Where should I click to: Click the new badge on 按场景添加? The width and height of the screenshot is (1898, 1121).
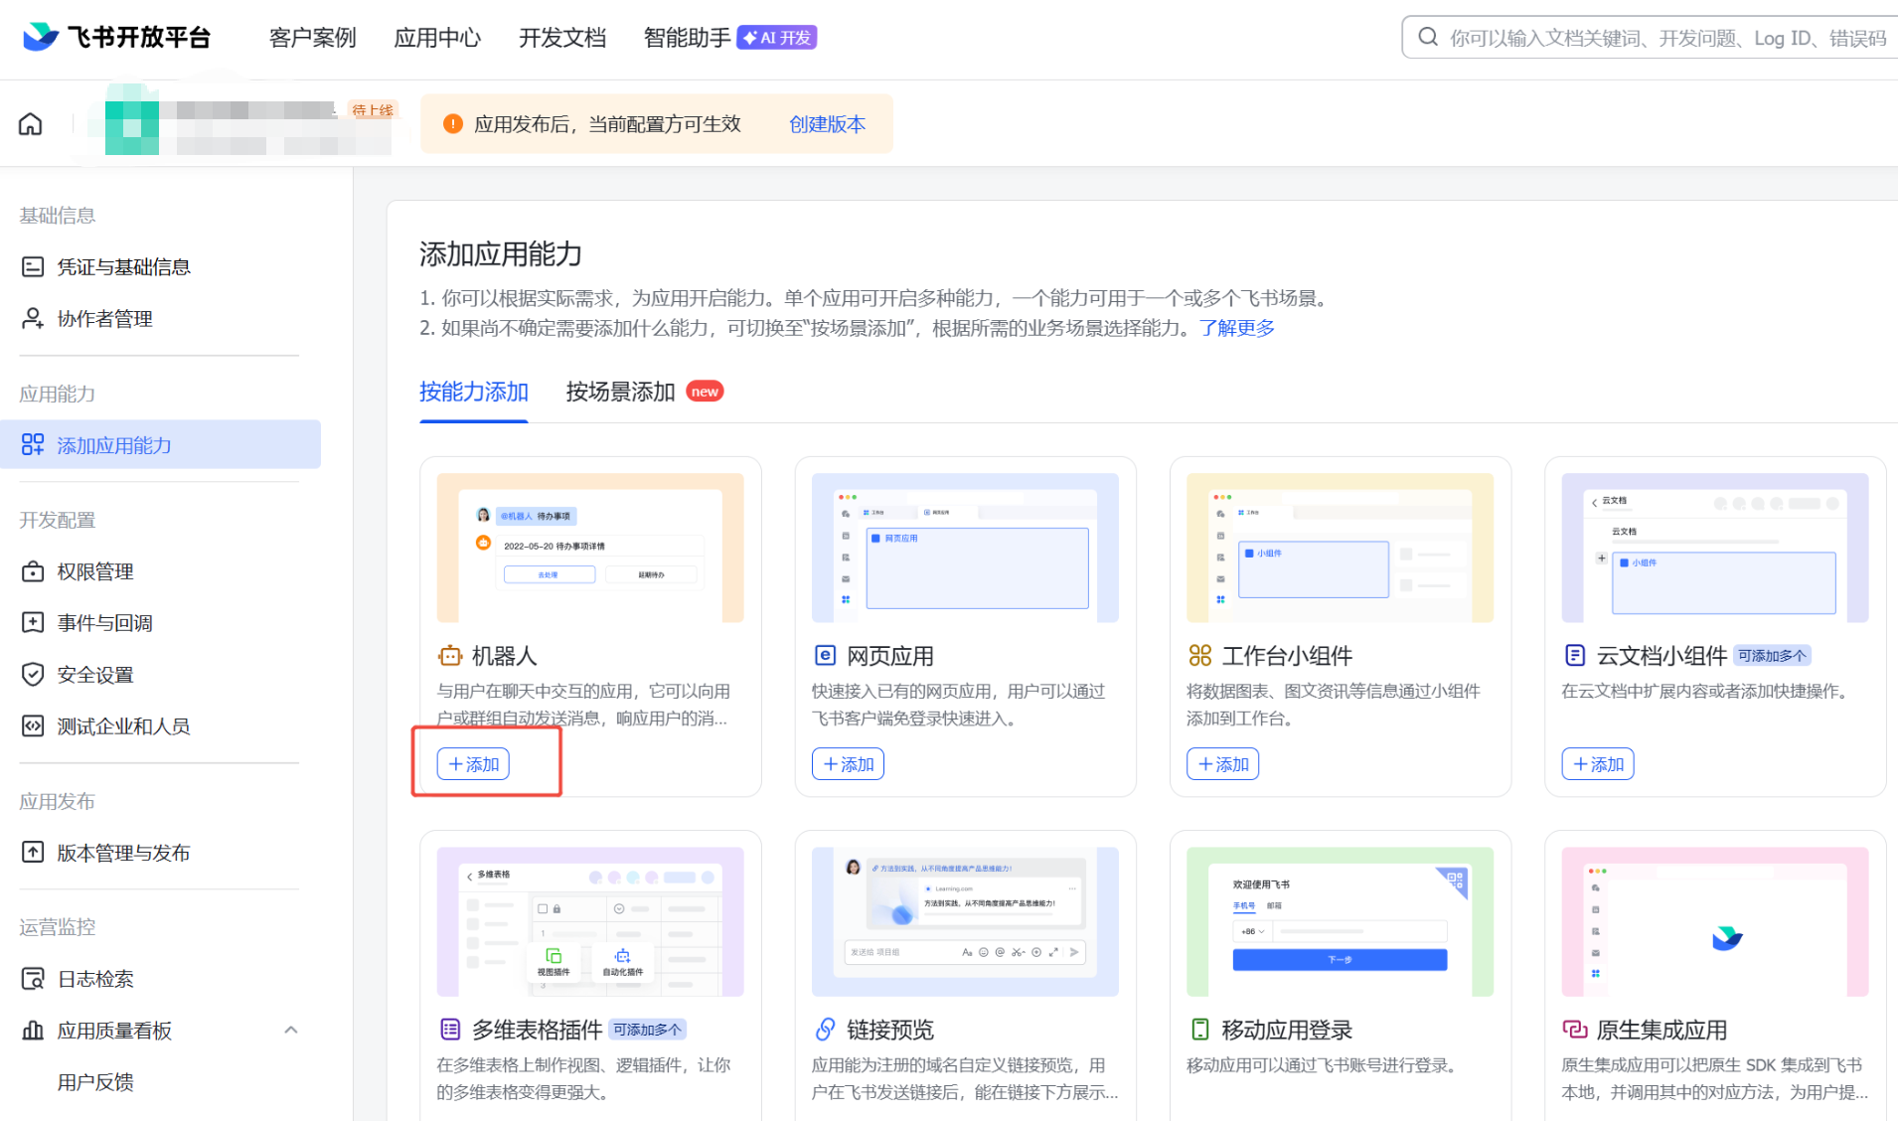pyautogui.click(x=705, y=392)
